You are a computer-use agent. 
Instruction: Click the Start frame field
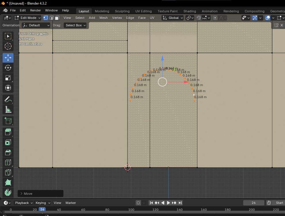click(278, 203)
